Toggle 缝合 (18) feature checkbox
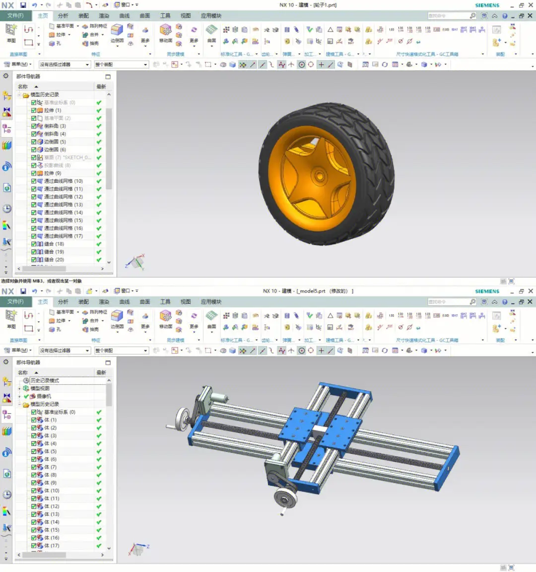The image size is (536, 572). (34, 244)
